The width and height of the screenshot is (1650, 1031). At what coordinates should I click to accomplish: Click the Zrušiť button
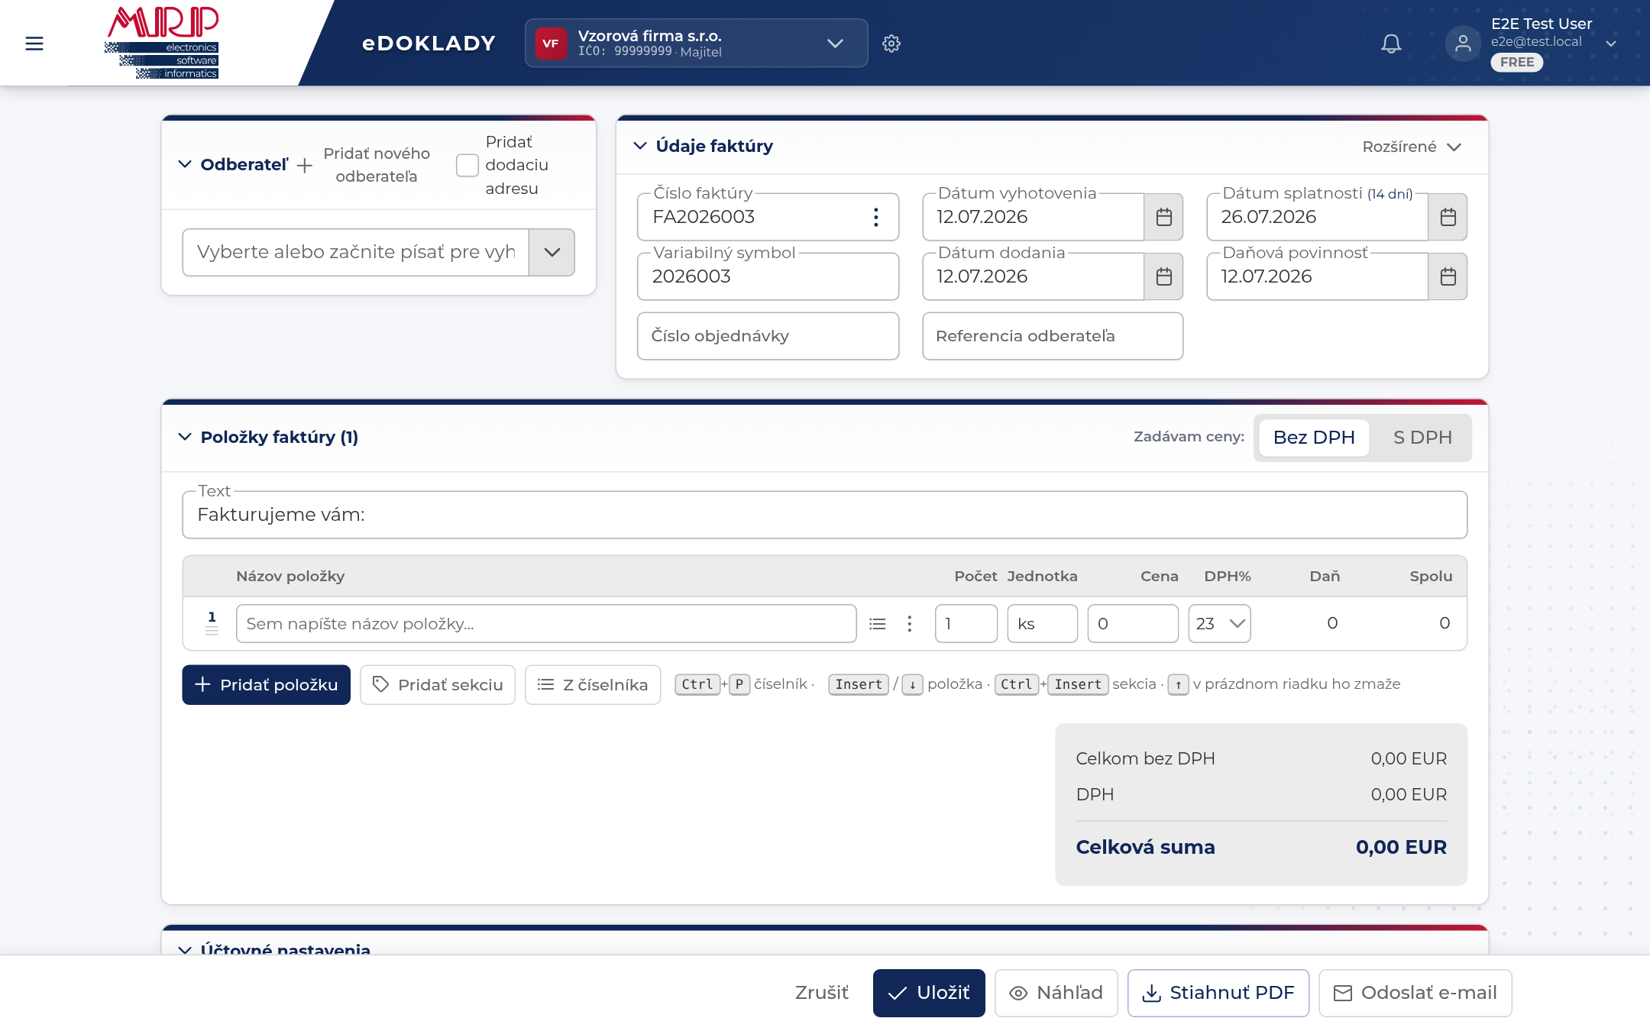[x=821, y=993]
